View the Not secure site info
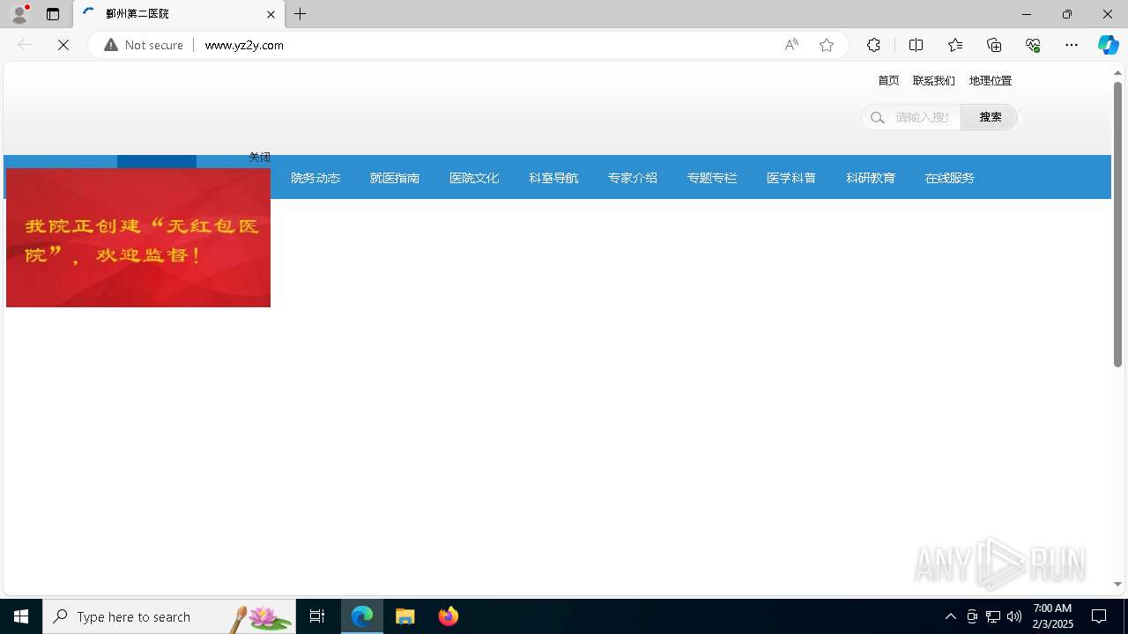The width and height of the screenshot is (1128, 634). [144, 45]
